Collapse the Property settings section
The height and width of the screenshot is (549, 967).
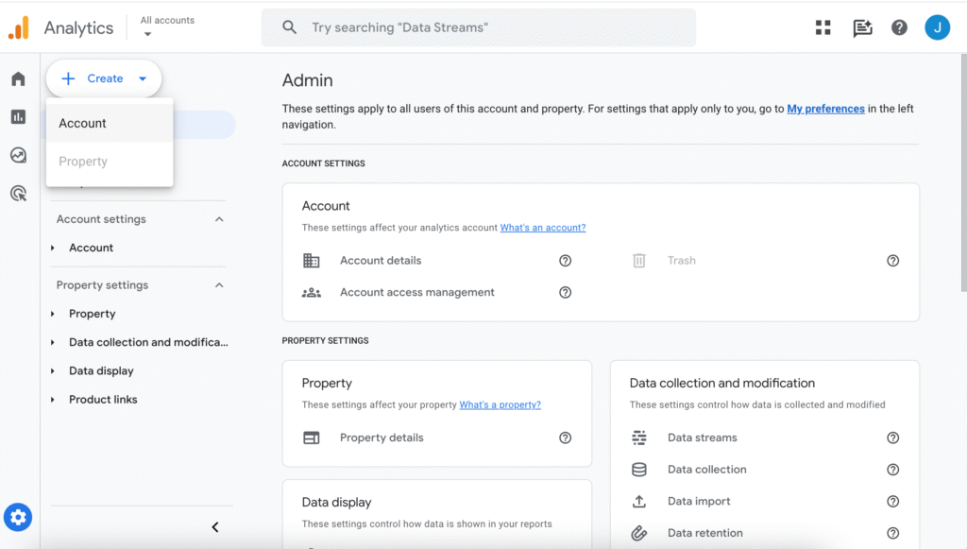point(219,285)
